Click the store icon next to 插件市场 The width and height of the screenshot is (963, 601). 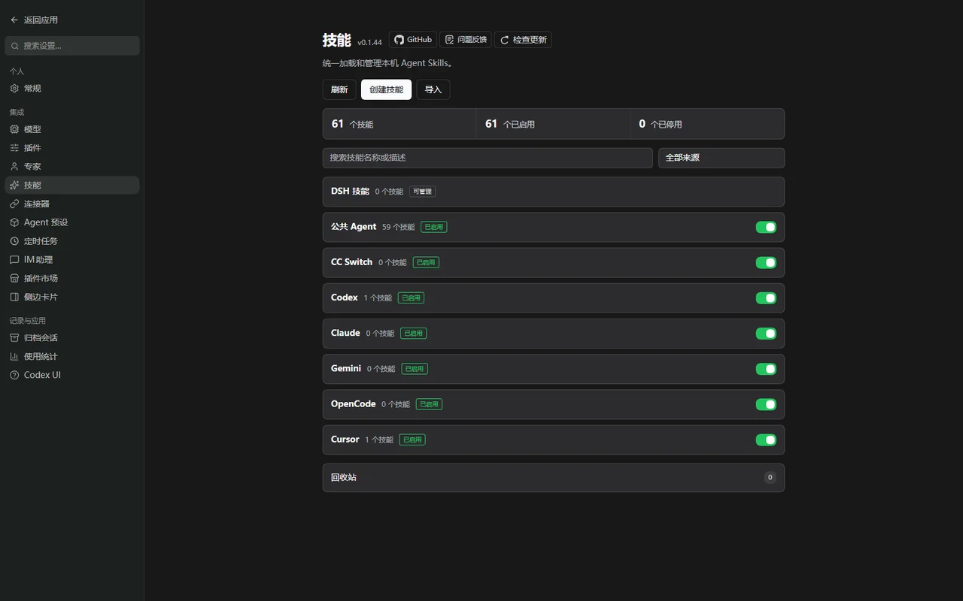click(x=14, y=278)
